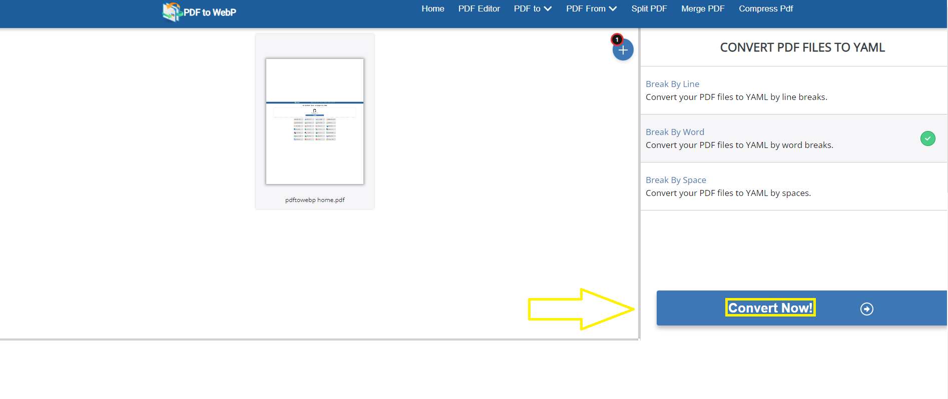Open Compress Pdf page

(x=766, y=8)
